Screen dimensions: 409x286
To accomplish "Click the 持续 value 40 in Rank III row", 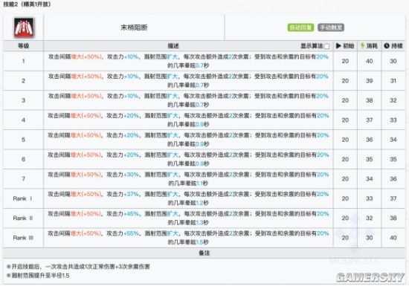I will click(x=393, y=238).
